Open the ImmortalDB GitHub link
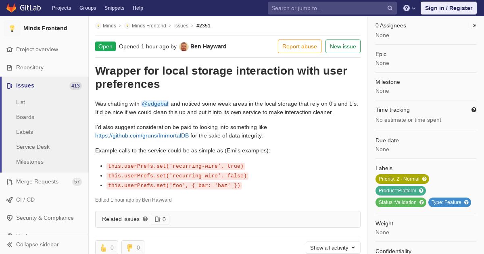484x254 pixels. tap(142, 135)
